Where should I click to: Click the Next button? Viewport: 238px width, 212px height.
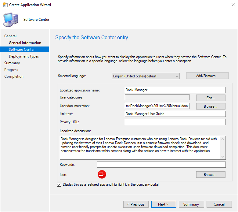coord(164,204)
